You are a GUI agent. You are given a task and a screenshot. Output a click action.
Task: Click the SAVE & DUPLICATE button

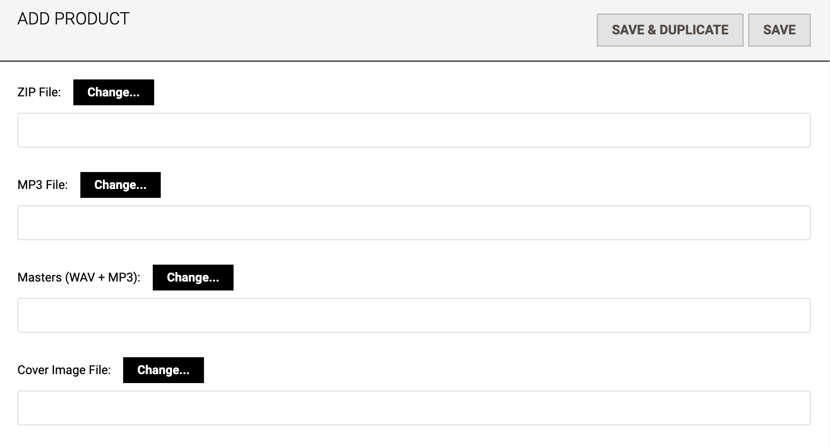tap(670, 30)
